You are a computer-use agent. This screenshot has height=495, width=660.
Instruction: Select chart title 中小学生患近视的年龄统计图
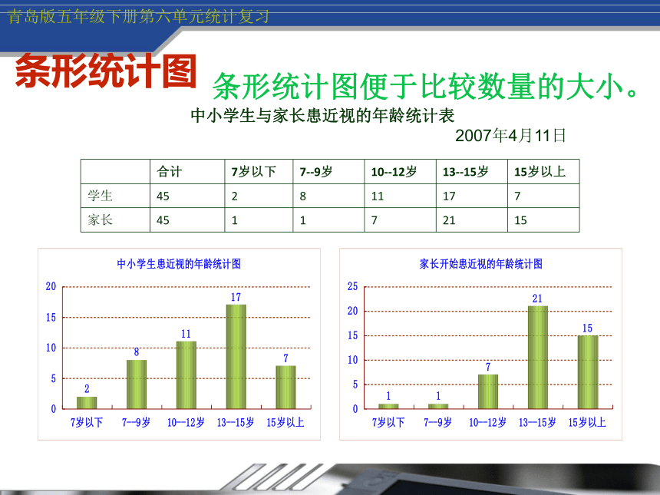[x=179, y=264]
